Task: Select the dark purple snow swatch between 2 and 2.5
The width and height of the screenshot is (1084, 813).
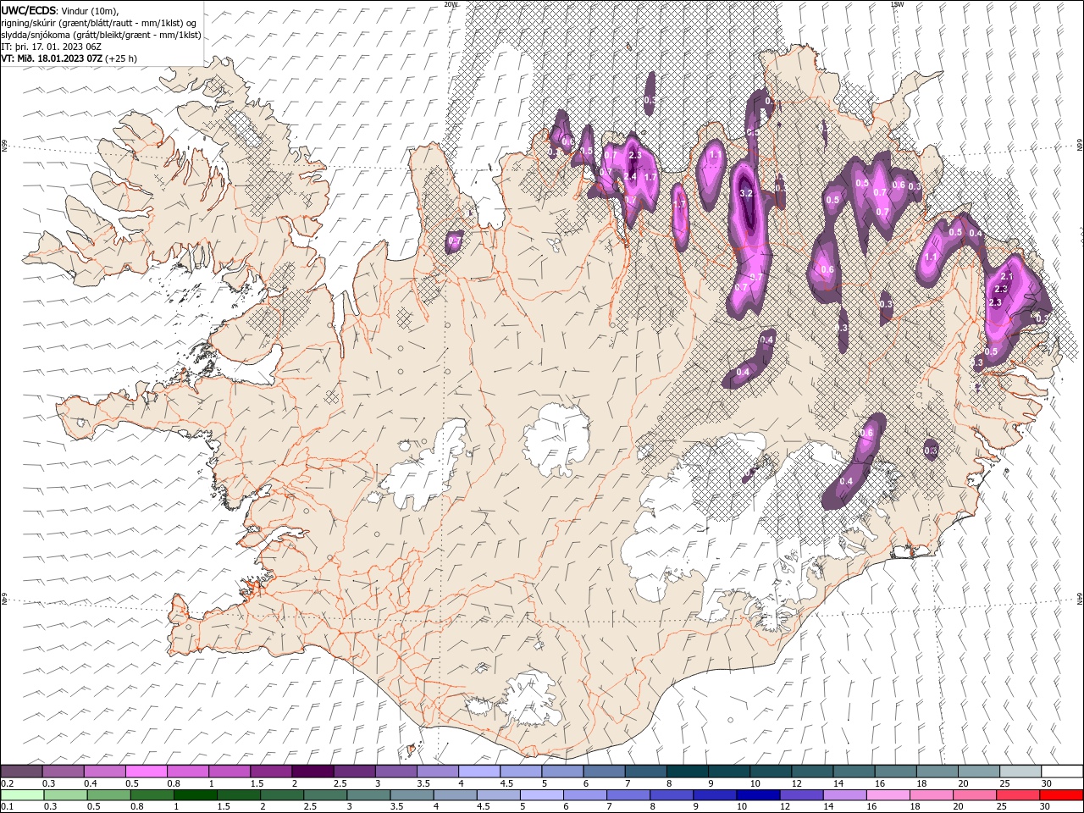Action: tap(312, 772)
